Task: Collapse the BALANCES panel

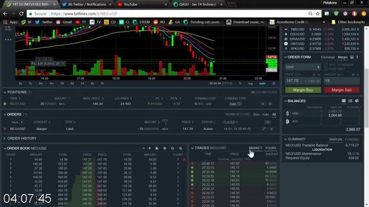Action: (286, 101)
